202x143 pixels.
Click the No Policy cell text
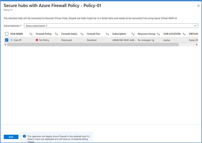click(x=44, y=40)
